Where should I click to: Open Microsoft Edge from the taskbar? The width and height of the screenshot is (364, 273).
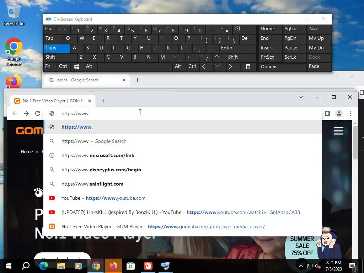[43, 266]
